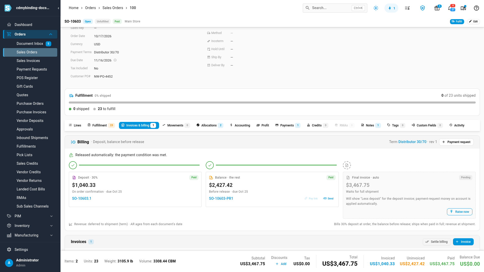Click the Fulfillment truck icon

click(71, 96)
